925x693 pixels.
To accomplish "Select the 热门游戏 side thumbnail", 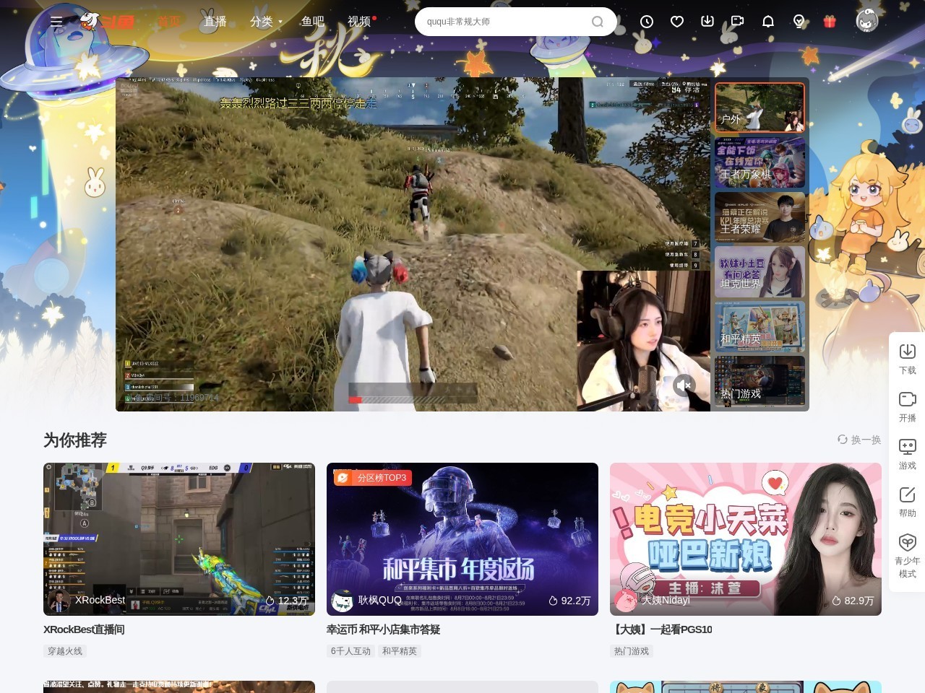I will click(760, 381).
